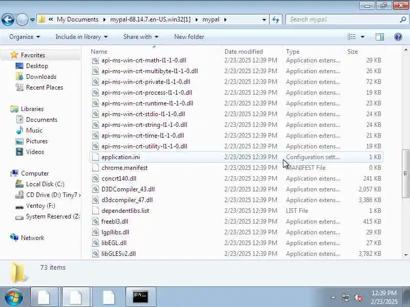
Task: Select Network in the navigation pane
Action: coord(32,238)
